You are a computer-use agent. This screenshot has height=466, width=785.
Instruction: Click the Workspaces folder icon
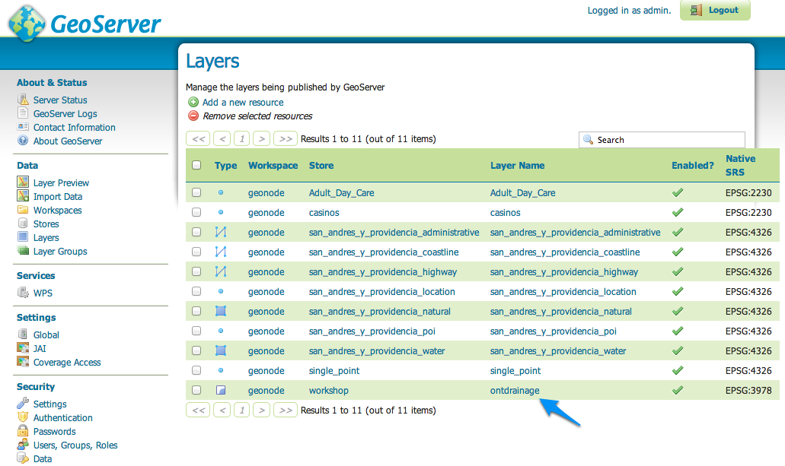click(23, 210)
